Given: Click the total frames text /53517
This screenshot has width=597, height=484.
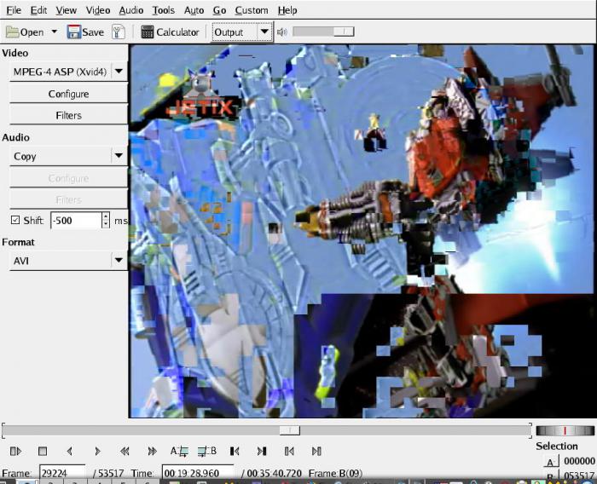Looking at the screenshot, I should click(x=108, y=473).
